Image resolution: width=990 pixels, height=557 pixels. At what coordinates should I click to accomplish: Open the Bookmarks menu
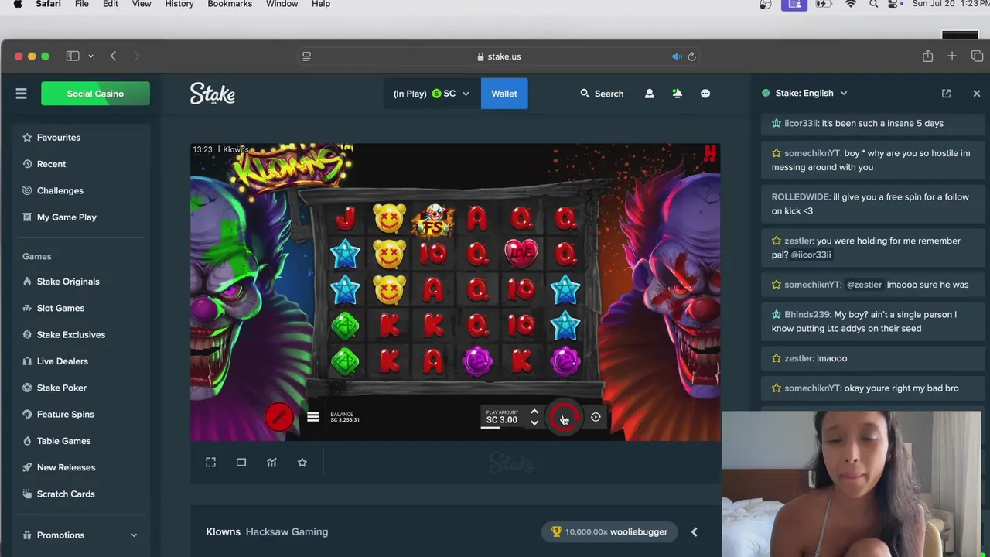pos(230,5)
